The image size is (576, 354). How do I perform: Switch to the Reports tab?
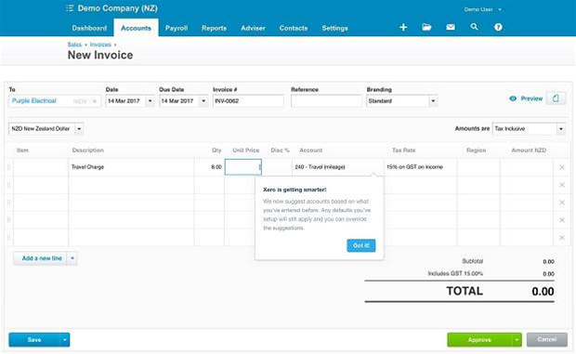[214, 28]
